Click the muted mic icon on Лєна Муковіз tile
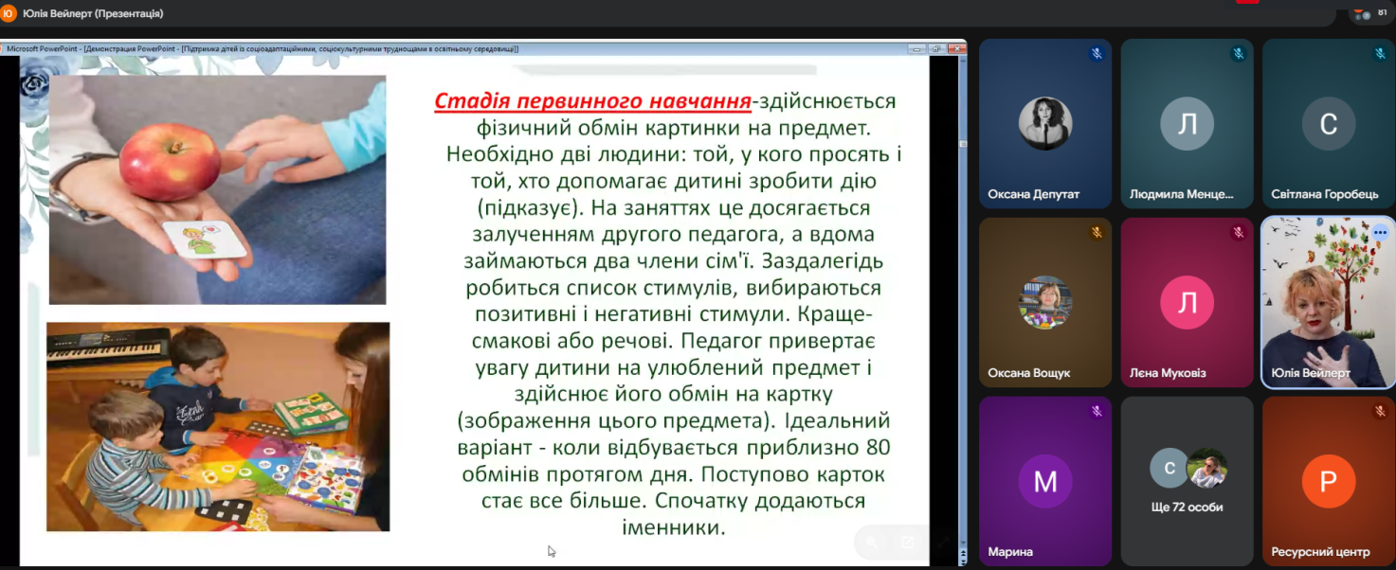Image resolution: width=1396 pixels, height=570 pixels. coord(1238,232)
